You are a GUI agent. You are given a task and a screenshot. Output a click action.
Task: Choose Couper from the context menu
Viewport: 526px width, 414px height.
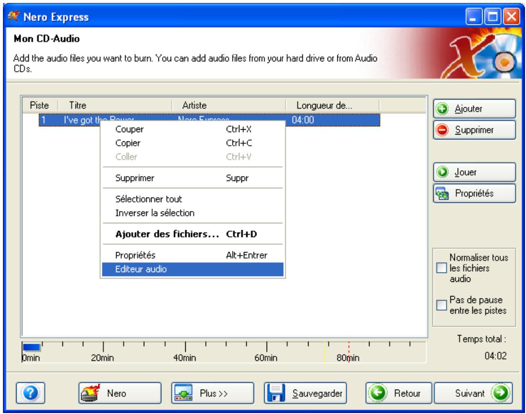click(x=193, y=129)
